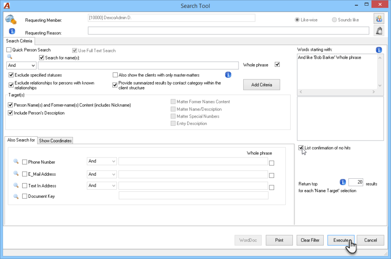Open info icon next to Words starting with

point(379,50)
